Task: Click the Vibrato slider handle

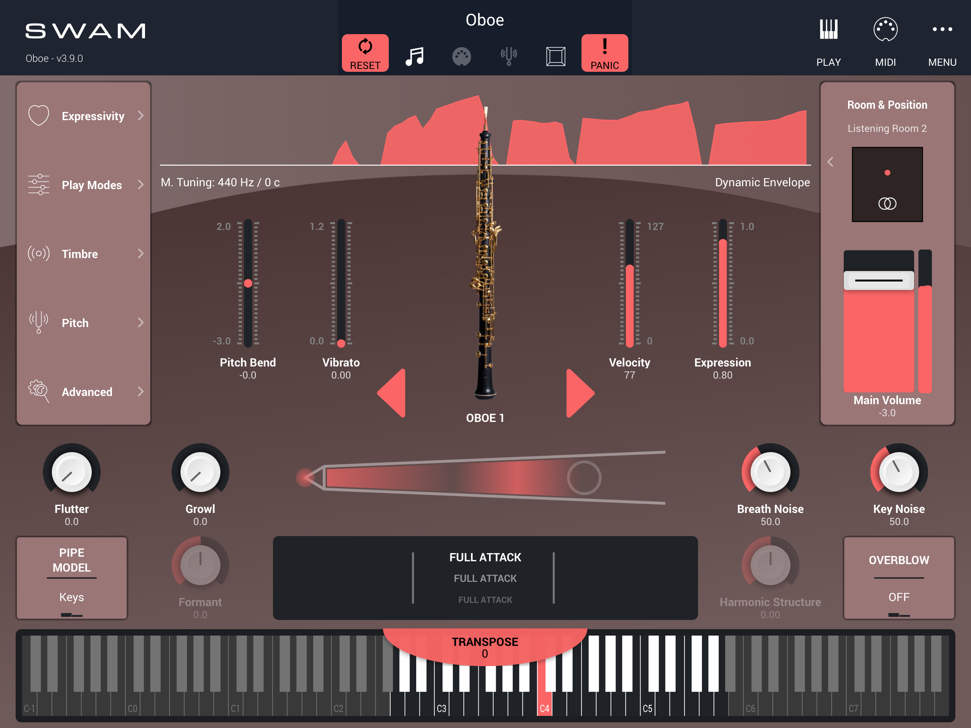Action: pyautogui.click(x=341, y=343)
